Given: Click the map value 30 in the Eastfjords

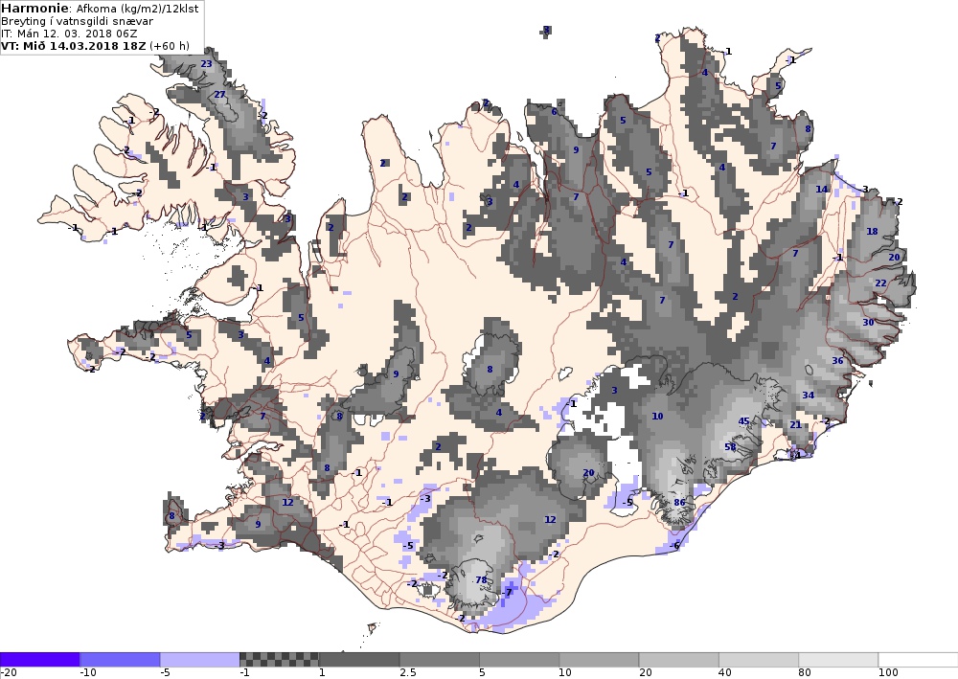Looking at the screenshot, I should click(868, 323).
